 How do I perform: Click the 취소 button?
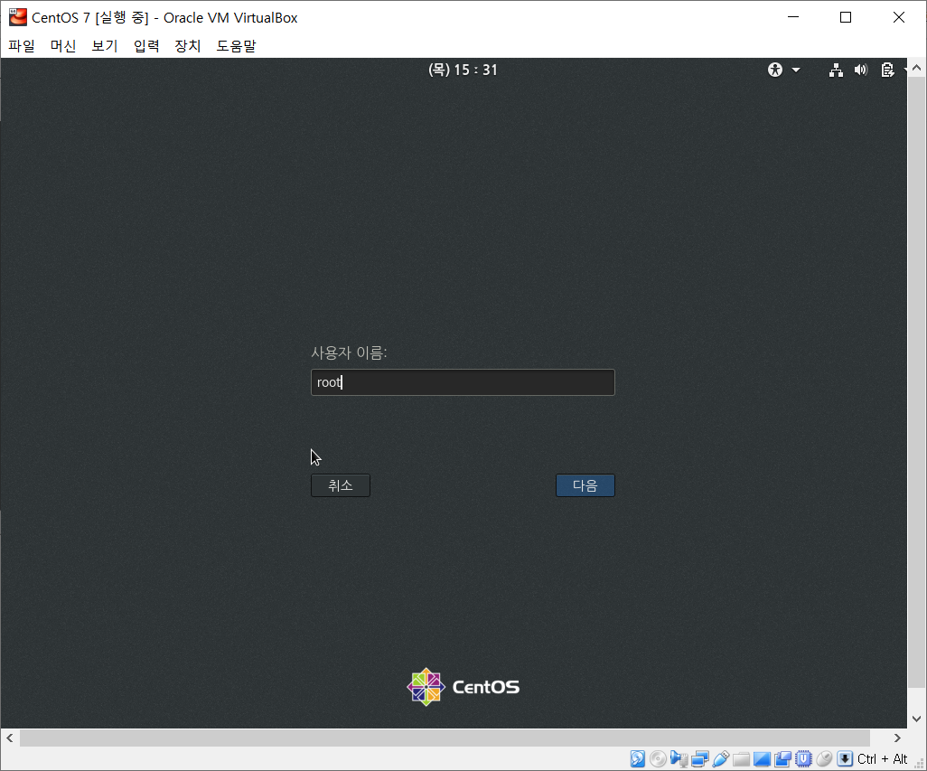[341, 485]
